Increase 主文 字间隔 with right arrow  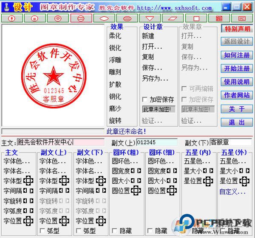31,191
